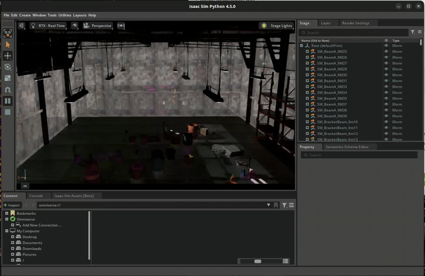Click the Stop simulation square icon
The image size is (425, 276).
pyautogui.click(x=7, y=112)
